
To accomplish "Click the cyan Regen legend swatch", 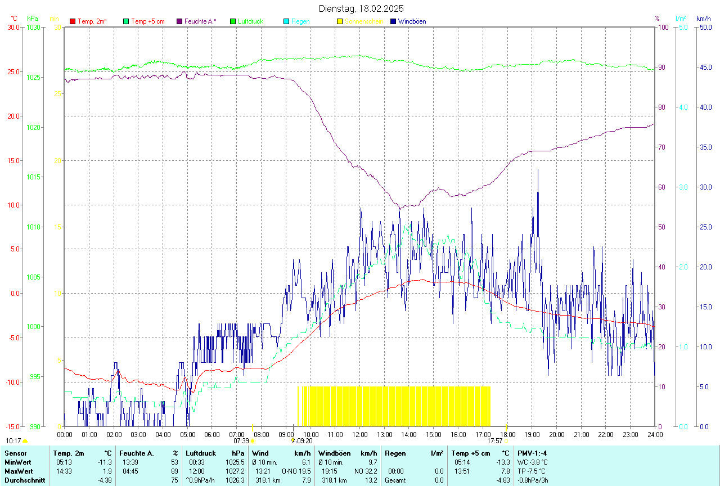I will coord(286,21).
